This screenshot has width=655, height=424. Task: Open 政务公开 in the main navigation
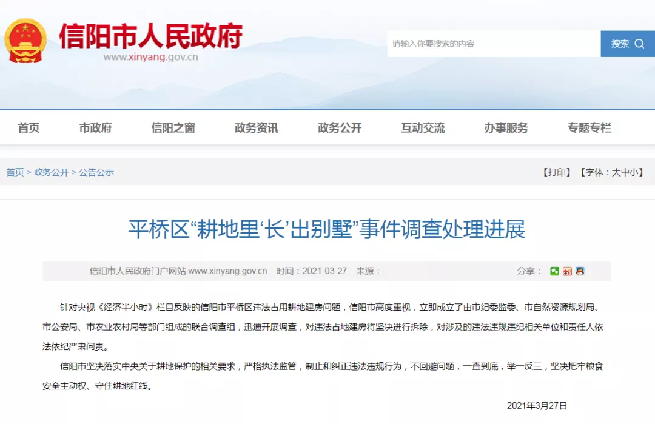pos(339,128)
